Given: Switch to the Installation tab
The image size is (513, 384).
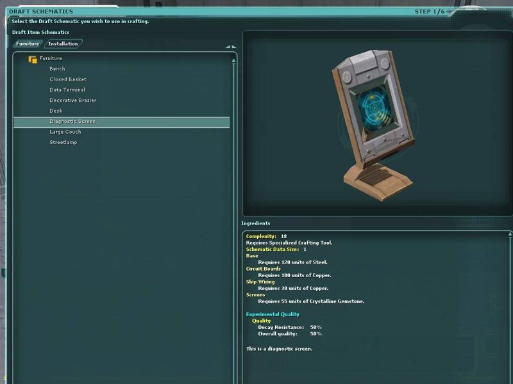Looking at the screenshot, I should pos(63,44).
